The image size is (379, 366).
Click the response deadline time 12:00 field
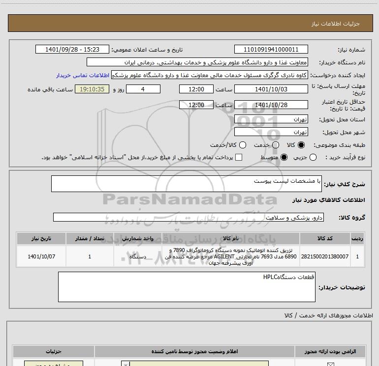pyautogui.click(x=196, y=89)
